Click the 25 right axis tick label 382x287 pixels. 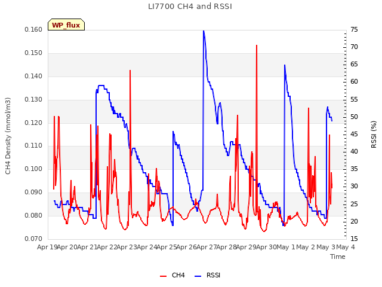(354, 204)
